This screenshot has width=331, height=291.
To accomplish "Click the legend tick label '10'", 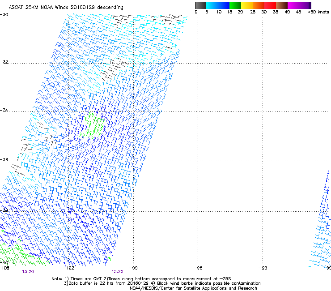I will [219, 12].
